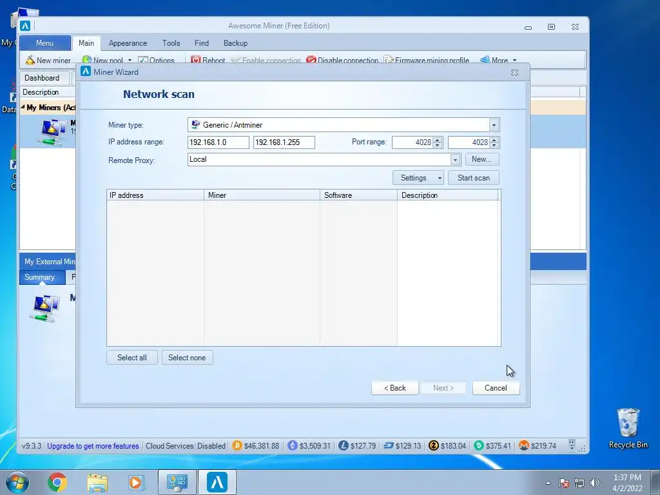The width and height of the screenshot is (660, 495).
Task: Click the Litecoin price icon in status bar
Action: 344,445
